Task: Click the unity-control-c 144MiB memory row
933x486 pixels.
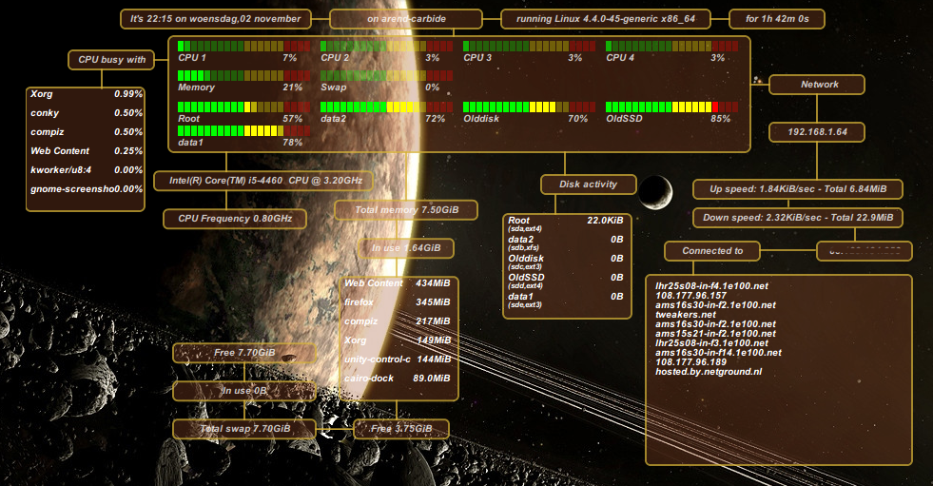Action: [397, 360]
